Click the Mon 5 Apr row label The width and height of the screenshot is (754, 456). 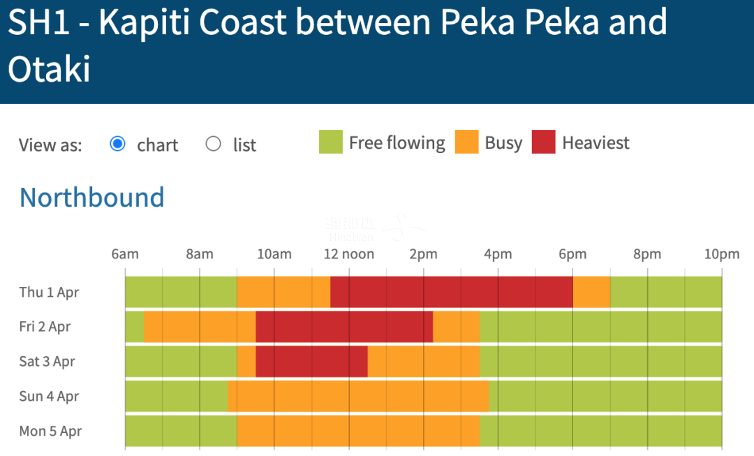tap(50, 431)
